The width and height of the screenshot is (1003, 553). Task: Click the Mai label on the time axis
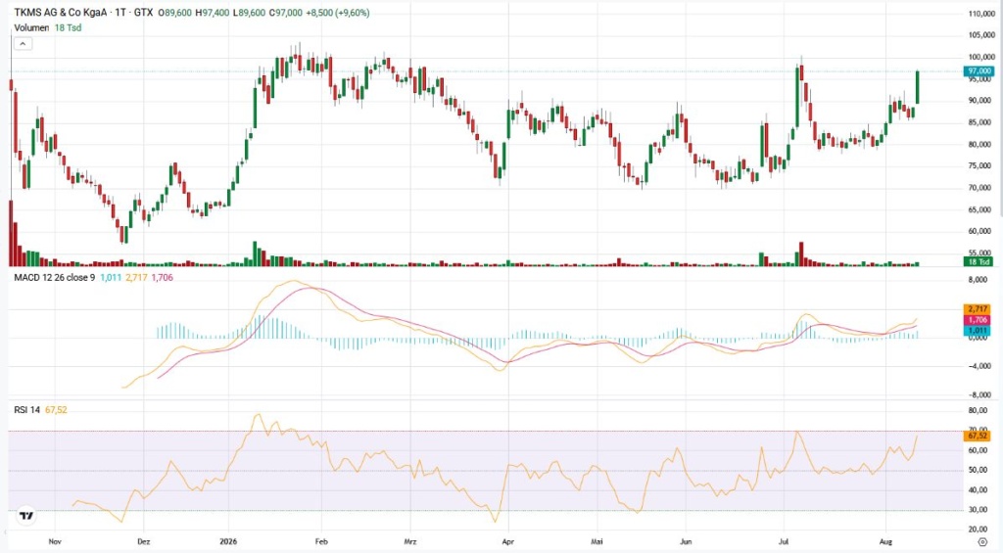pyautogui.click(x=597, y=541)
